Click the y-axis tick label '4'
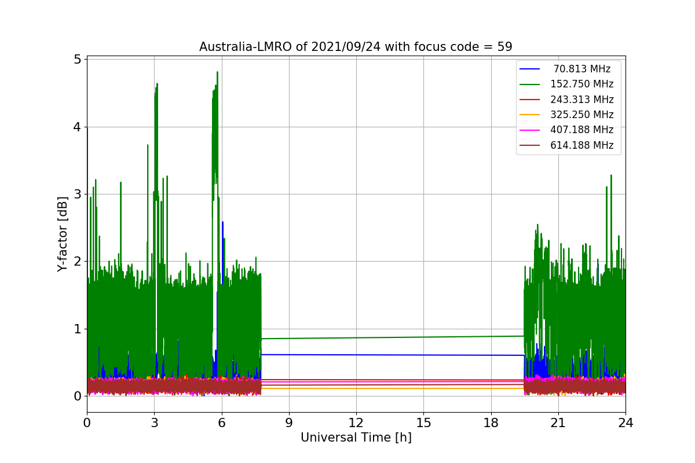The width and height of the screenshot is (695, 463). (76, 127)
